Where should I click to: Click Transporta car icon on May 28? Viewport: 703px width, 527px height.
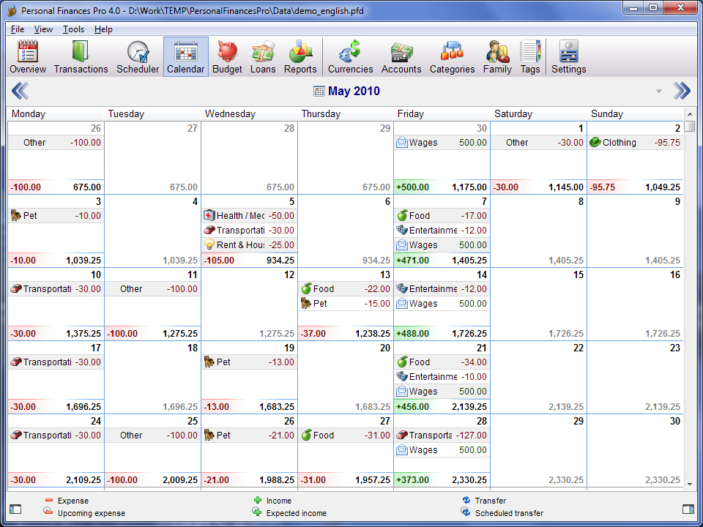(x=402, y=435)
